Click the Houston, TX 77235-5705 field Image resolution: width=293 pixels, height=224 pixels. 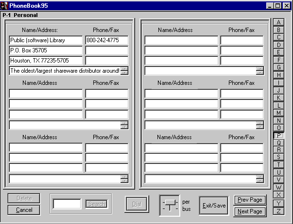[x=46, y=61]
